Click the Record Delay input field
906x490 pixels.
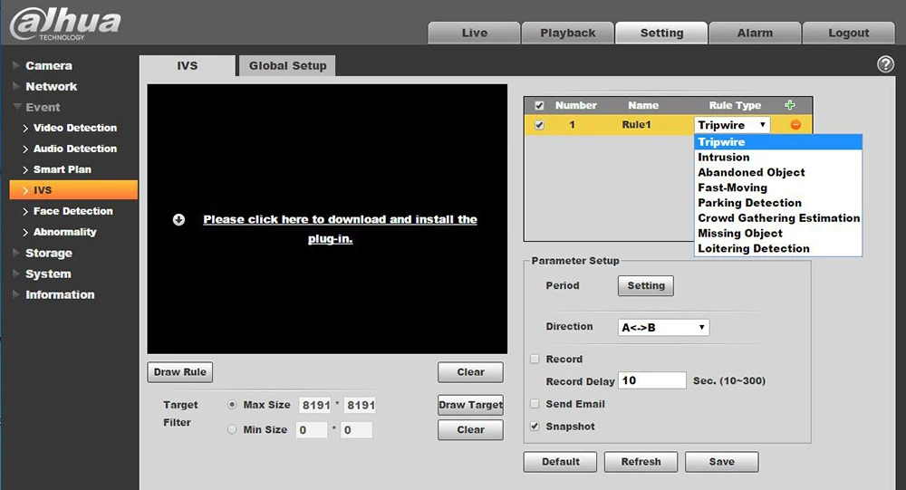652,380
